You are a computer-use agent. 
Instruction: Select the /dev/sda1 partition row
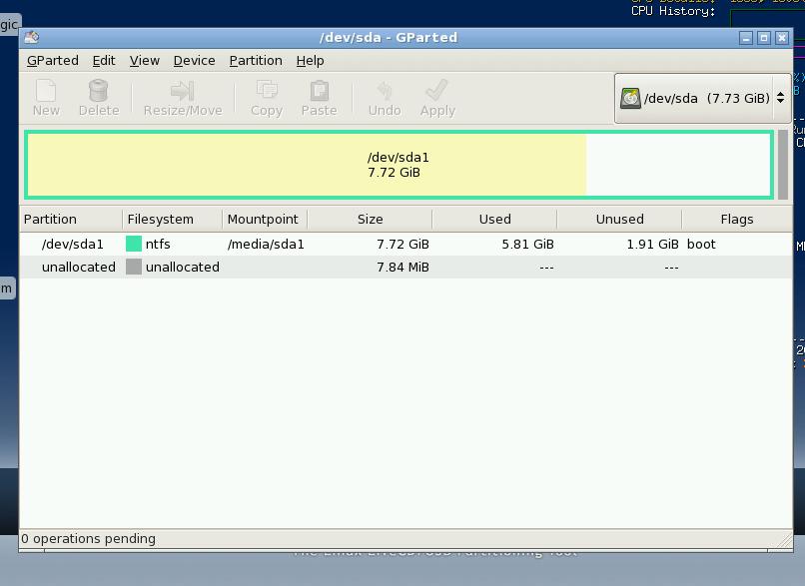tap(72, 243)
